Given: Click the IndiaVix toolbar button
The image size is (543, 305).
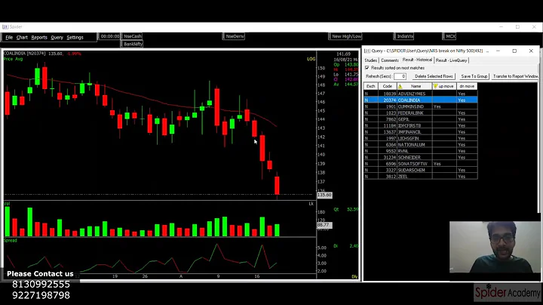Looking at the screenshot, I should (404, 36).
